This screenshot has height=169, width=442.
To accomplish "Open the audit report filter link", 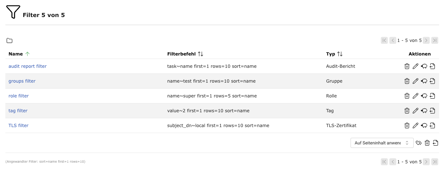I will point(27,66).
